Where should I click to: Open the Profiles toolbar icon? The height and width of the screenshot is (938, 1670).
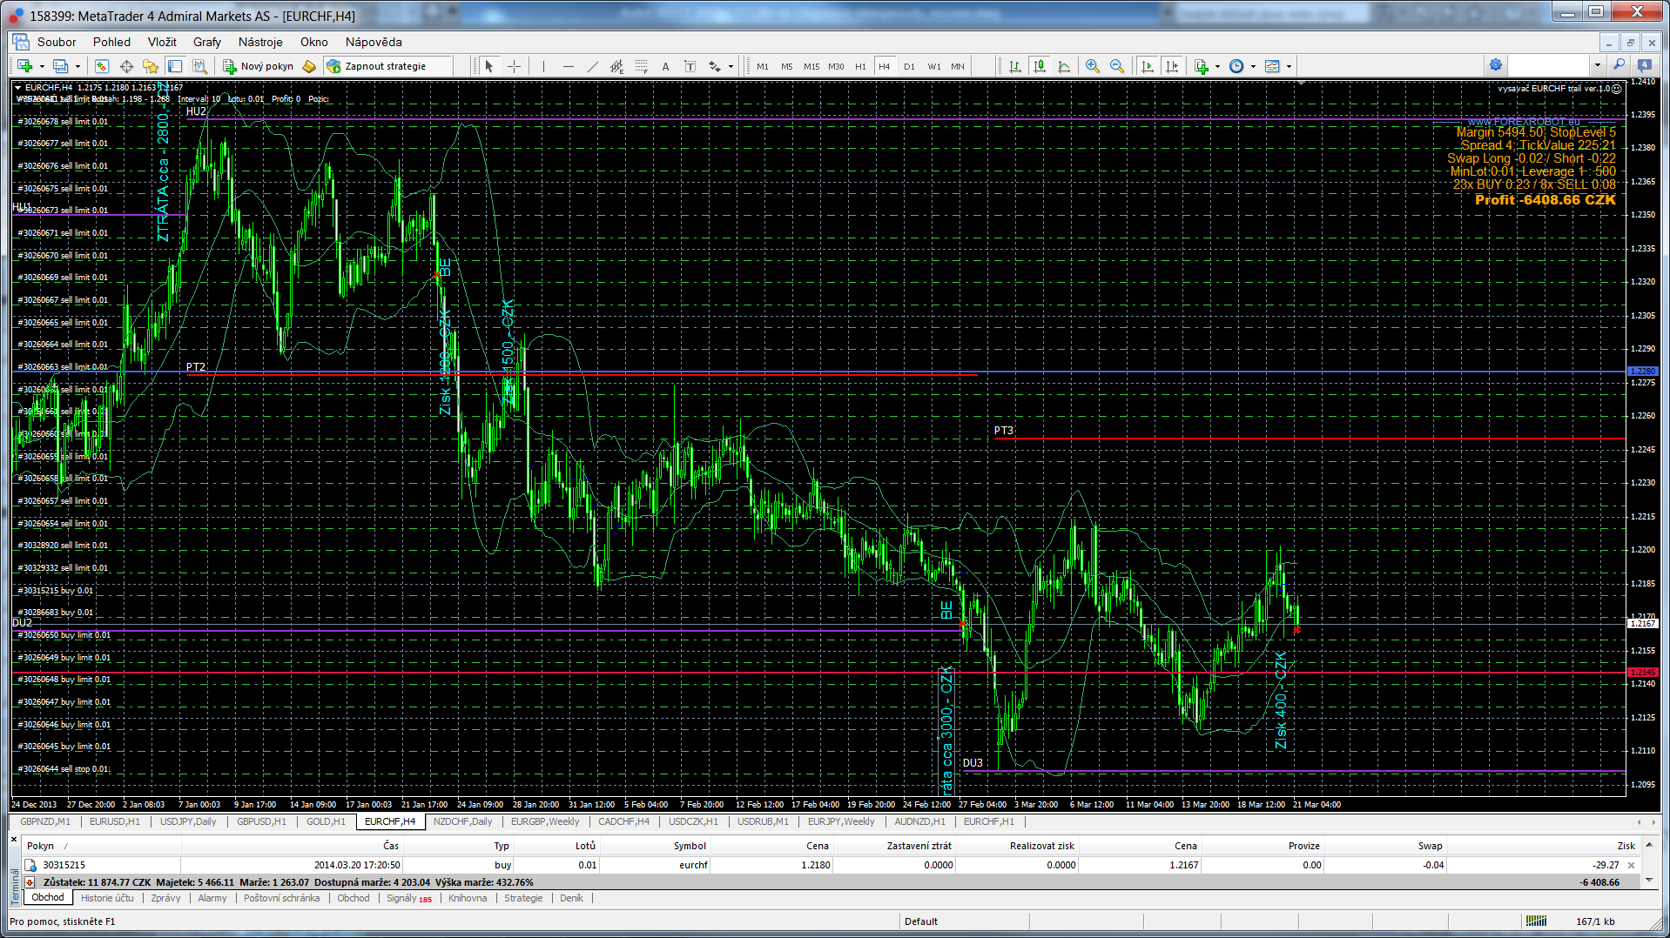[x=60, y=66]
